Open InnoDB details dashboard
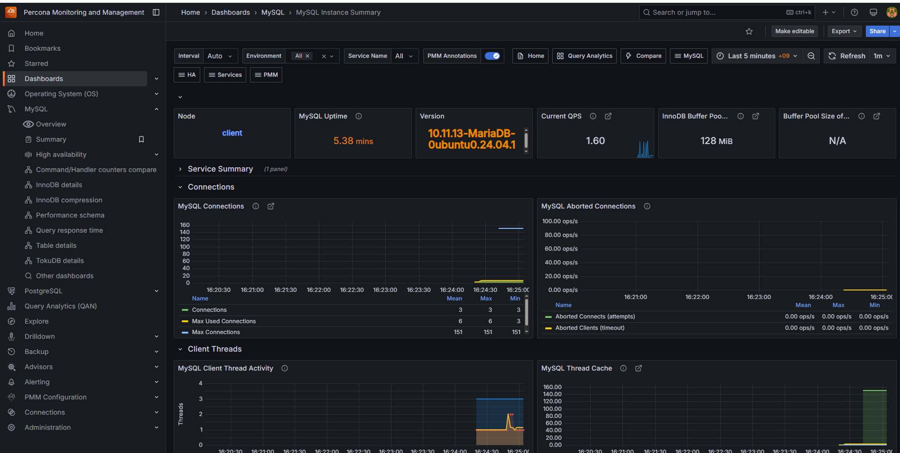The image size is (900, 453). 59,185
